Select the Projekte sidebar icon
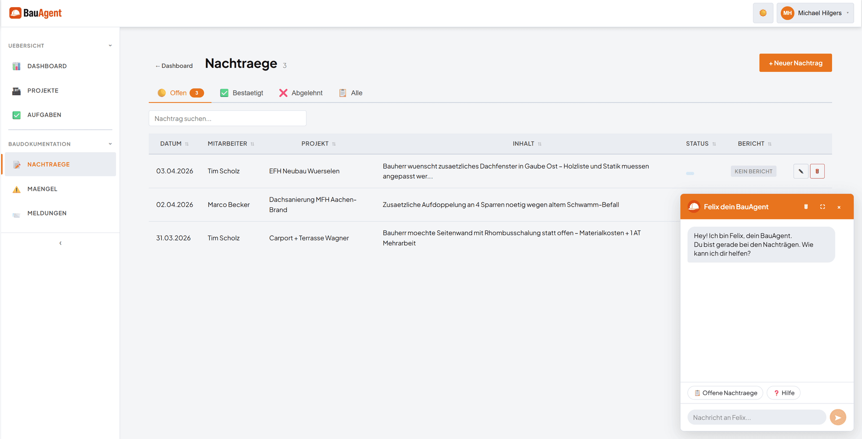Image resolution: width=862 pixels, height=439 pixels. point(16,90)
